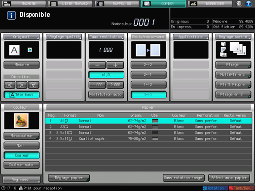The image size is (255, 191).
Task: Click tray 2 paper quantity indicator
Action: [x=155, y=127]
